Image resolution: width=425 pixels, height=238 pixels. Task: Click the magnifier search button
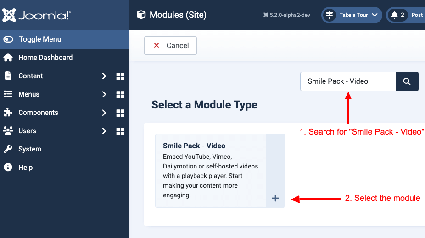[x=407, y=81]
